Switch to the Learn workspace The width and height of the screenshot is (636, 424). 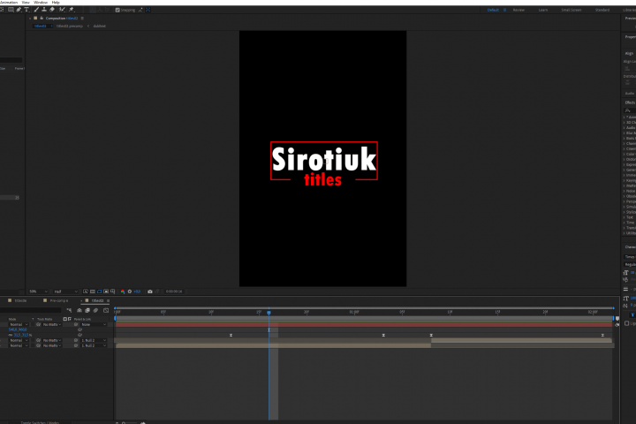click(x=543, y=10)
